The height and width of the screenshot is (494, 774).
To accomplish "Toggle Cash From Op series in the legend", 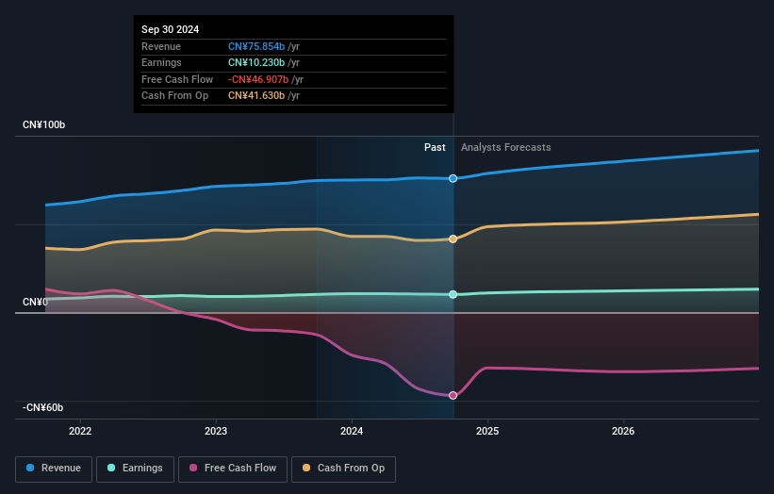I will [343, 469].
